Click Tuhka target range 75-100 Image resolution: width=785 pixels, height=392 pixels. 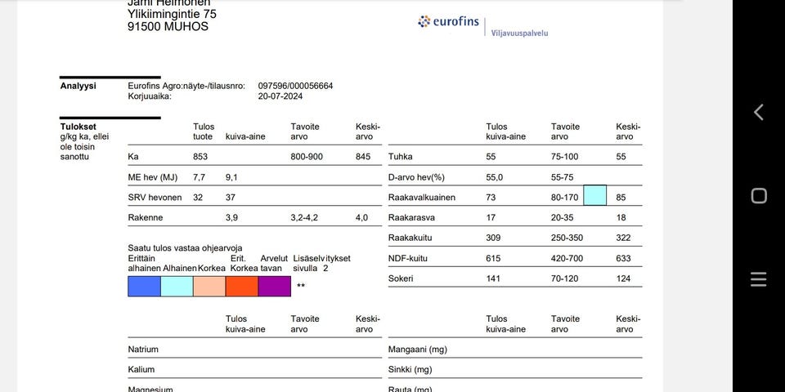tap(565, 157)
